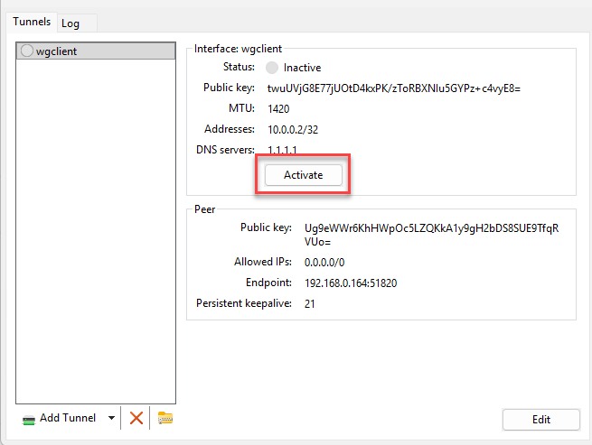Screen dimensions: 592x445
Task: Click the Add Tunnel button label
Action: tap(70, 418)
